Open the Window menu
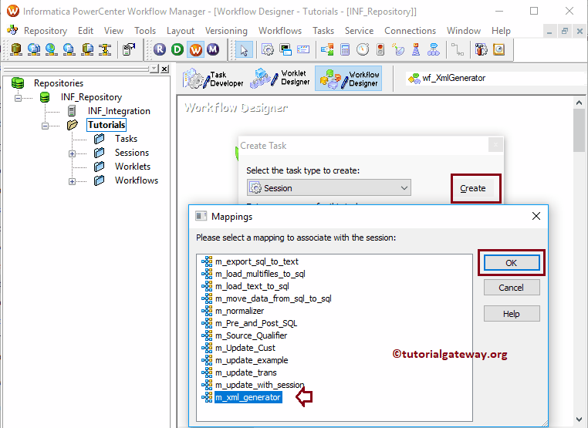The height and width of the screenshot is (428, 588). coord(464,31)
